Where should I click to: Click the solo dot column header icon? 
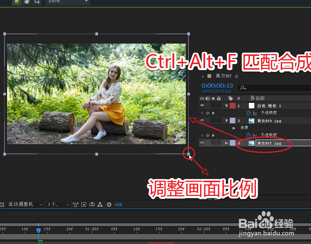tap(213, 98)
